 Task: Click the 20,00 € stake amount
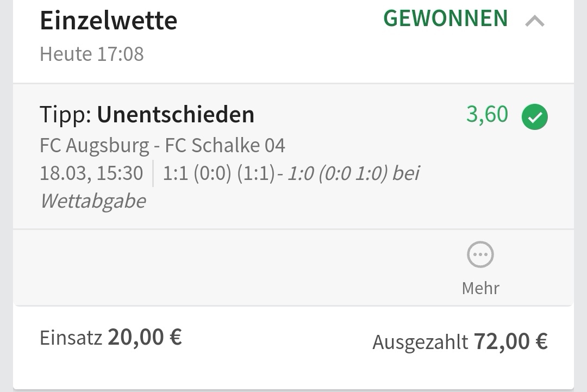point(145,337)
